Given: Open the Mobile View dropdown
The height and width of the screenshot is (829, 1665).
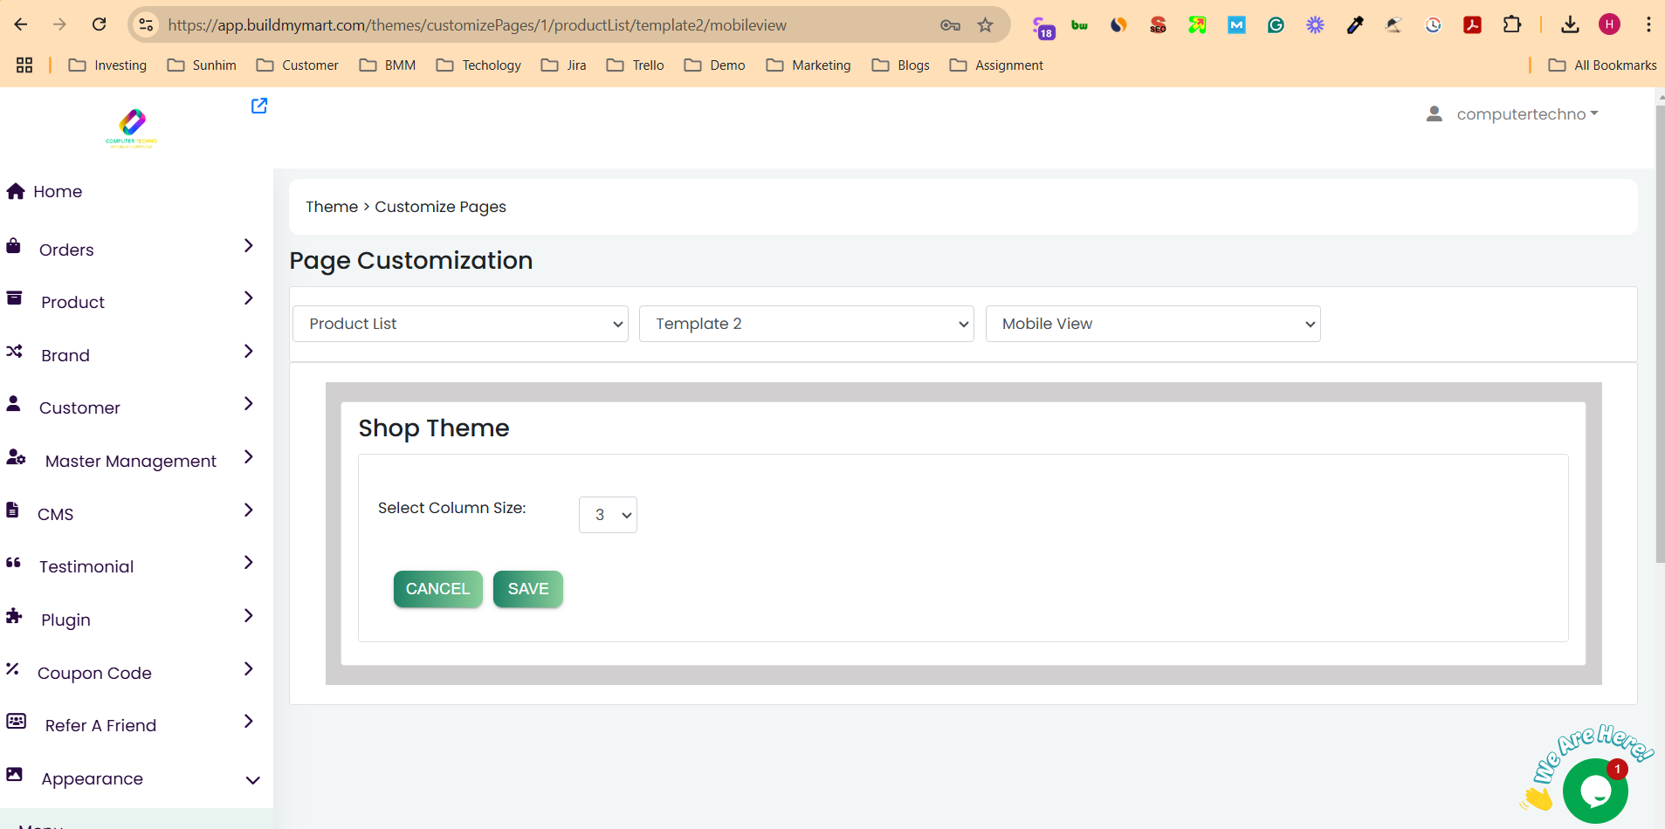Looking at the screenshot, I should (x=1152, y=324).
